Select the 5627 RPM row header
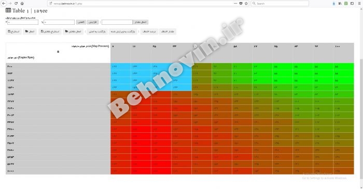 [x=58, y=164]
